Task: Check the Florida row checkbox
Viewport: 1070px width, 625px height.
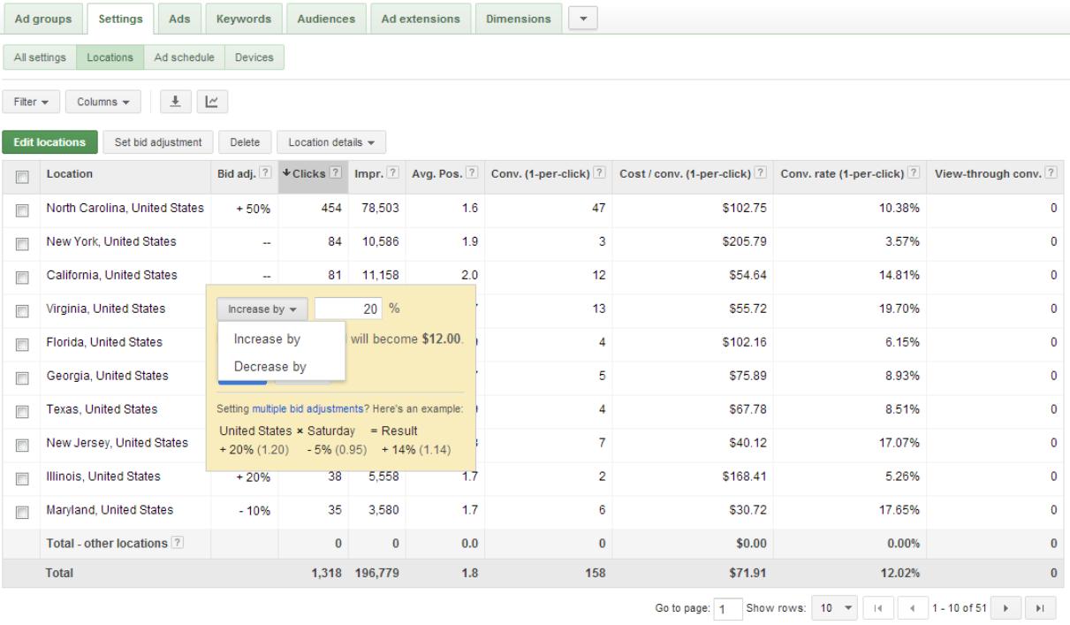Action: tap(20, 343)
